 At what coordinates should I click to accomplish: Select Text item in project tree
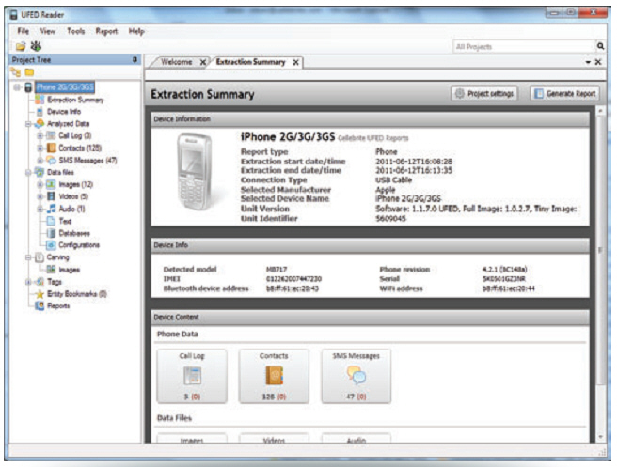pos(65,221)
